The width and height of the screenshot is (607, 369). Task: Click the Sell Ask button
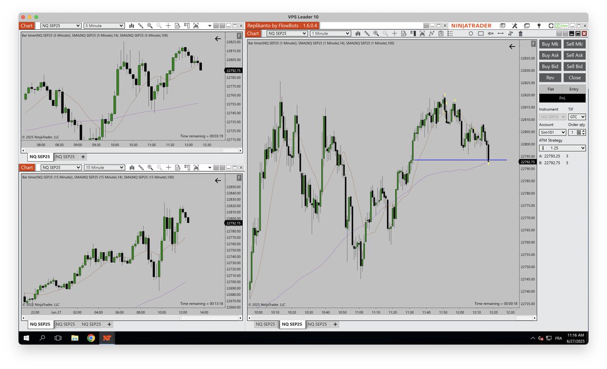pos(575,55)
